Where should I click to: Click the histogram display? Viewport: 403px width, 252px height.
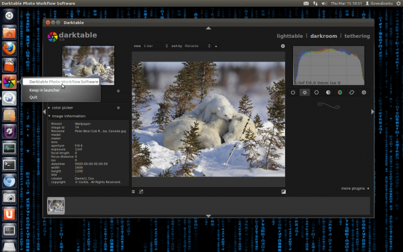pyautogui.click(x=329, y=66)
